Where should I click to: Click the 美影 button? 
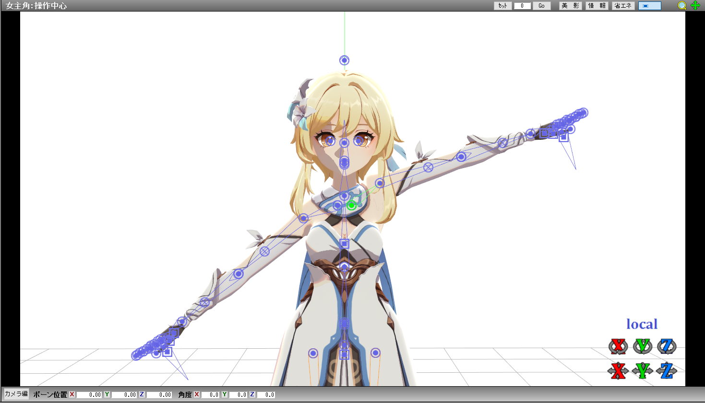pyautogui.click(x=571, y=6)
